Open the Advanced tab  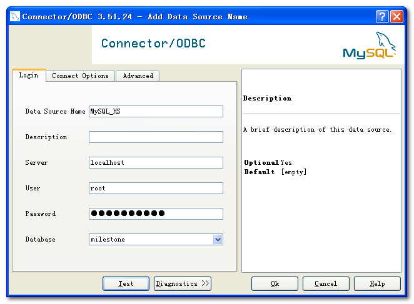tap(138, 76)
